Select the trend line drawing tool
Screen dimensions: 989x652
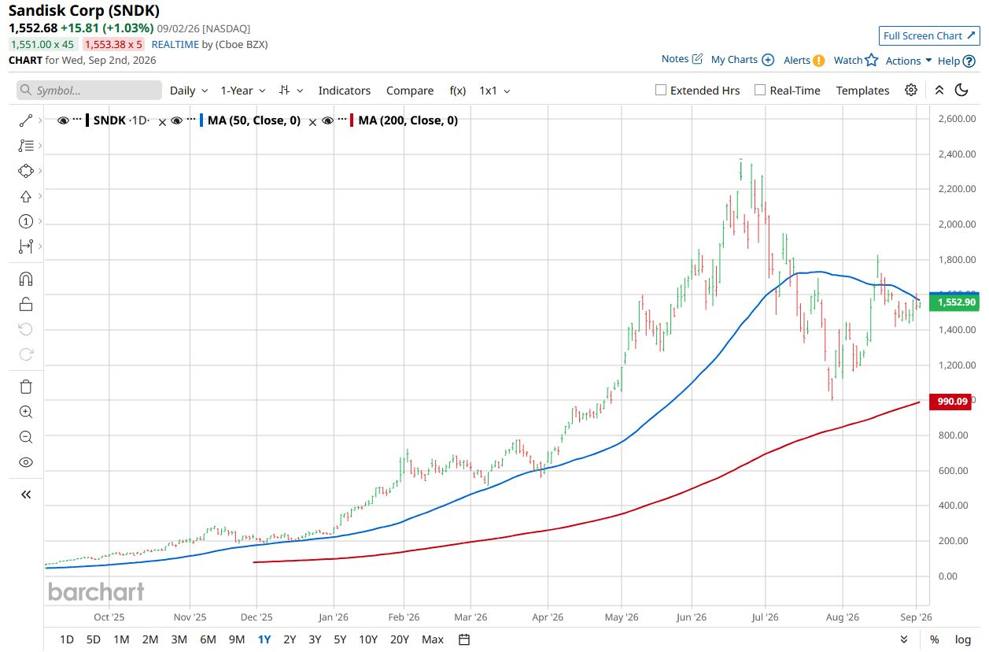(26, 121)
